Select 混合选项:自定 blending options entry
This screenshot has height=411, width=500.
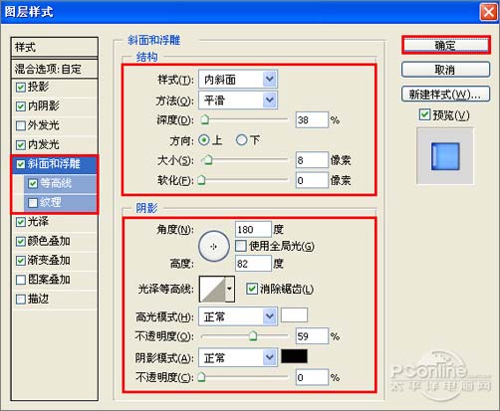tap(55, 69)
